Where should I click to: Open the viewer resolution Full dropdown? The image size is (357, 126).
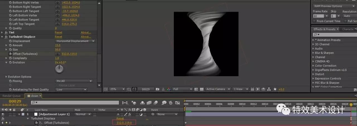[x=182, y=89]
